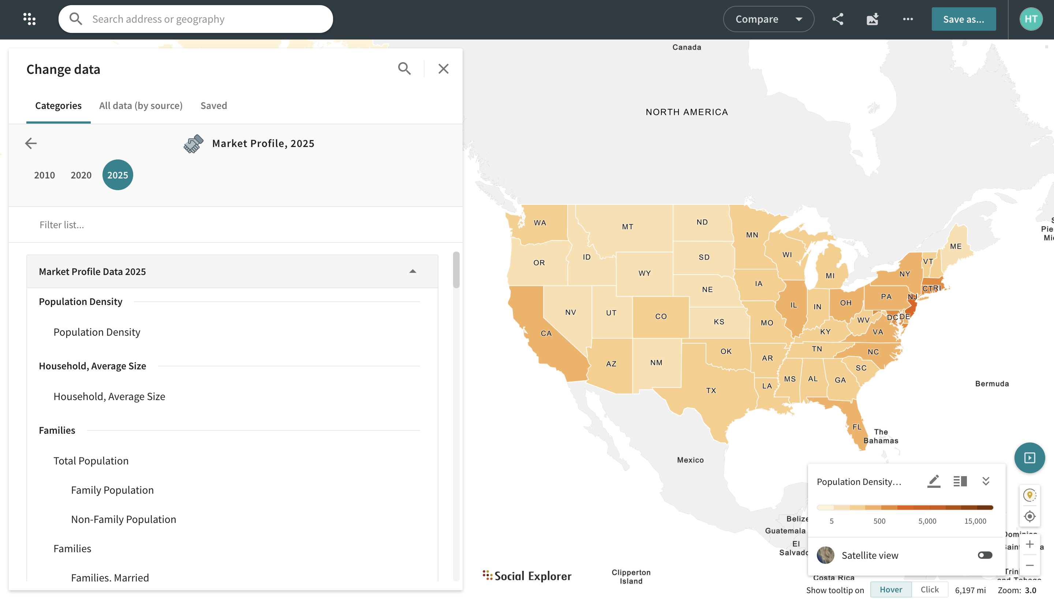Click the geolocate crosshair icon
Image resolution: width=1054 pixels, height=599 pixels.
(1030, 516)
